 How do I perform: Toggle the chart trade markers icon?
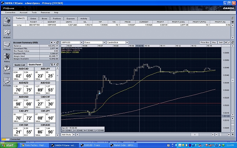tap(226, 42)
